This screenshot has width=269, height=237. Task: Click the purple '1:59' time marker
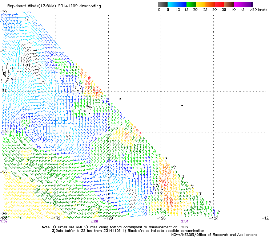(x=4, y=221)
